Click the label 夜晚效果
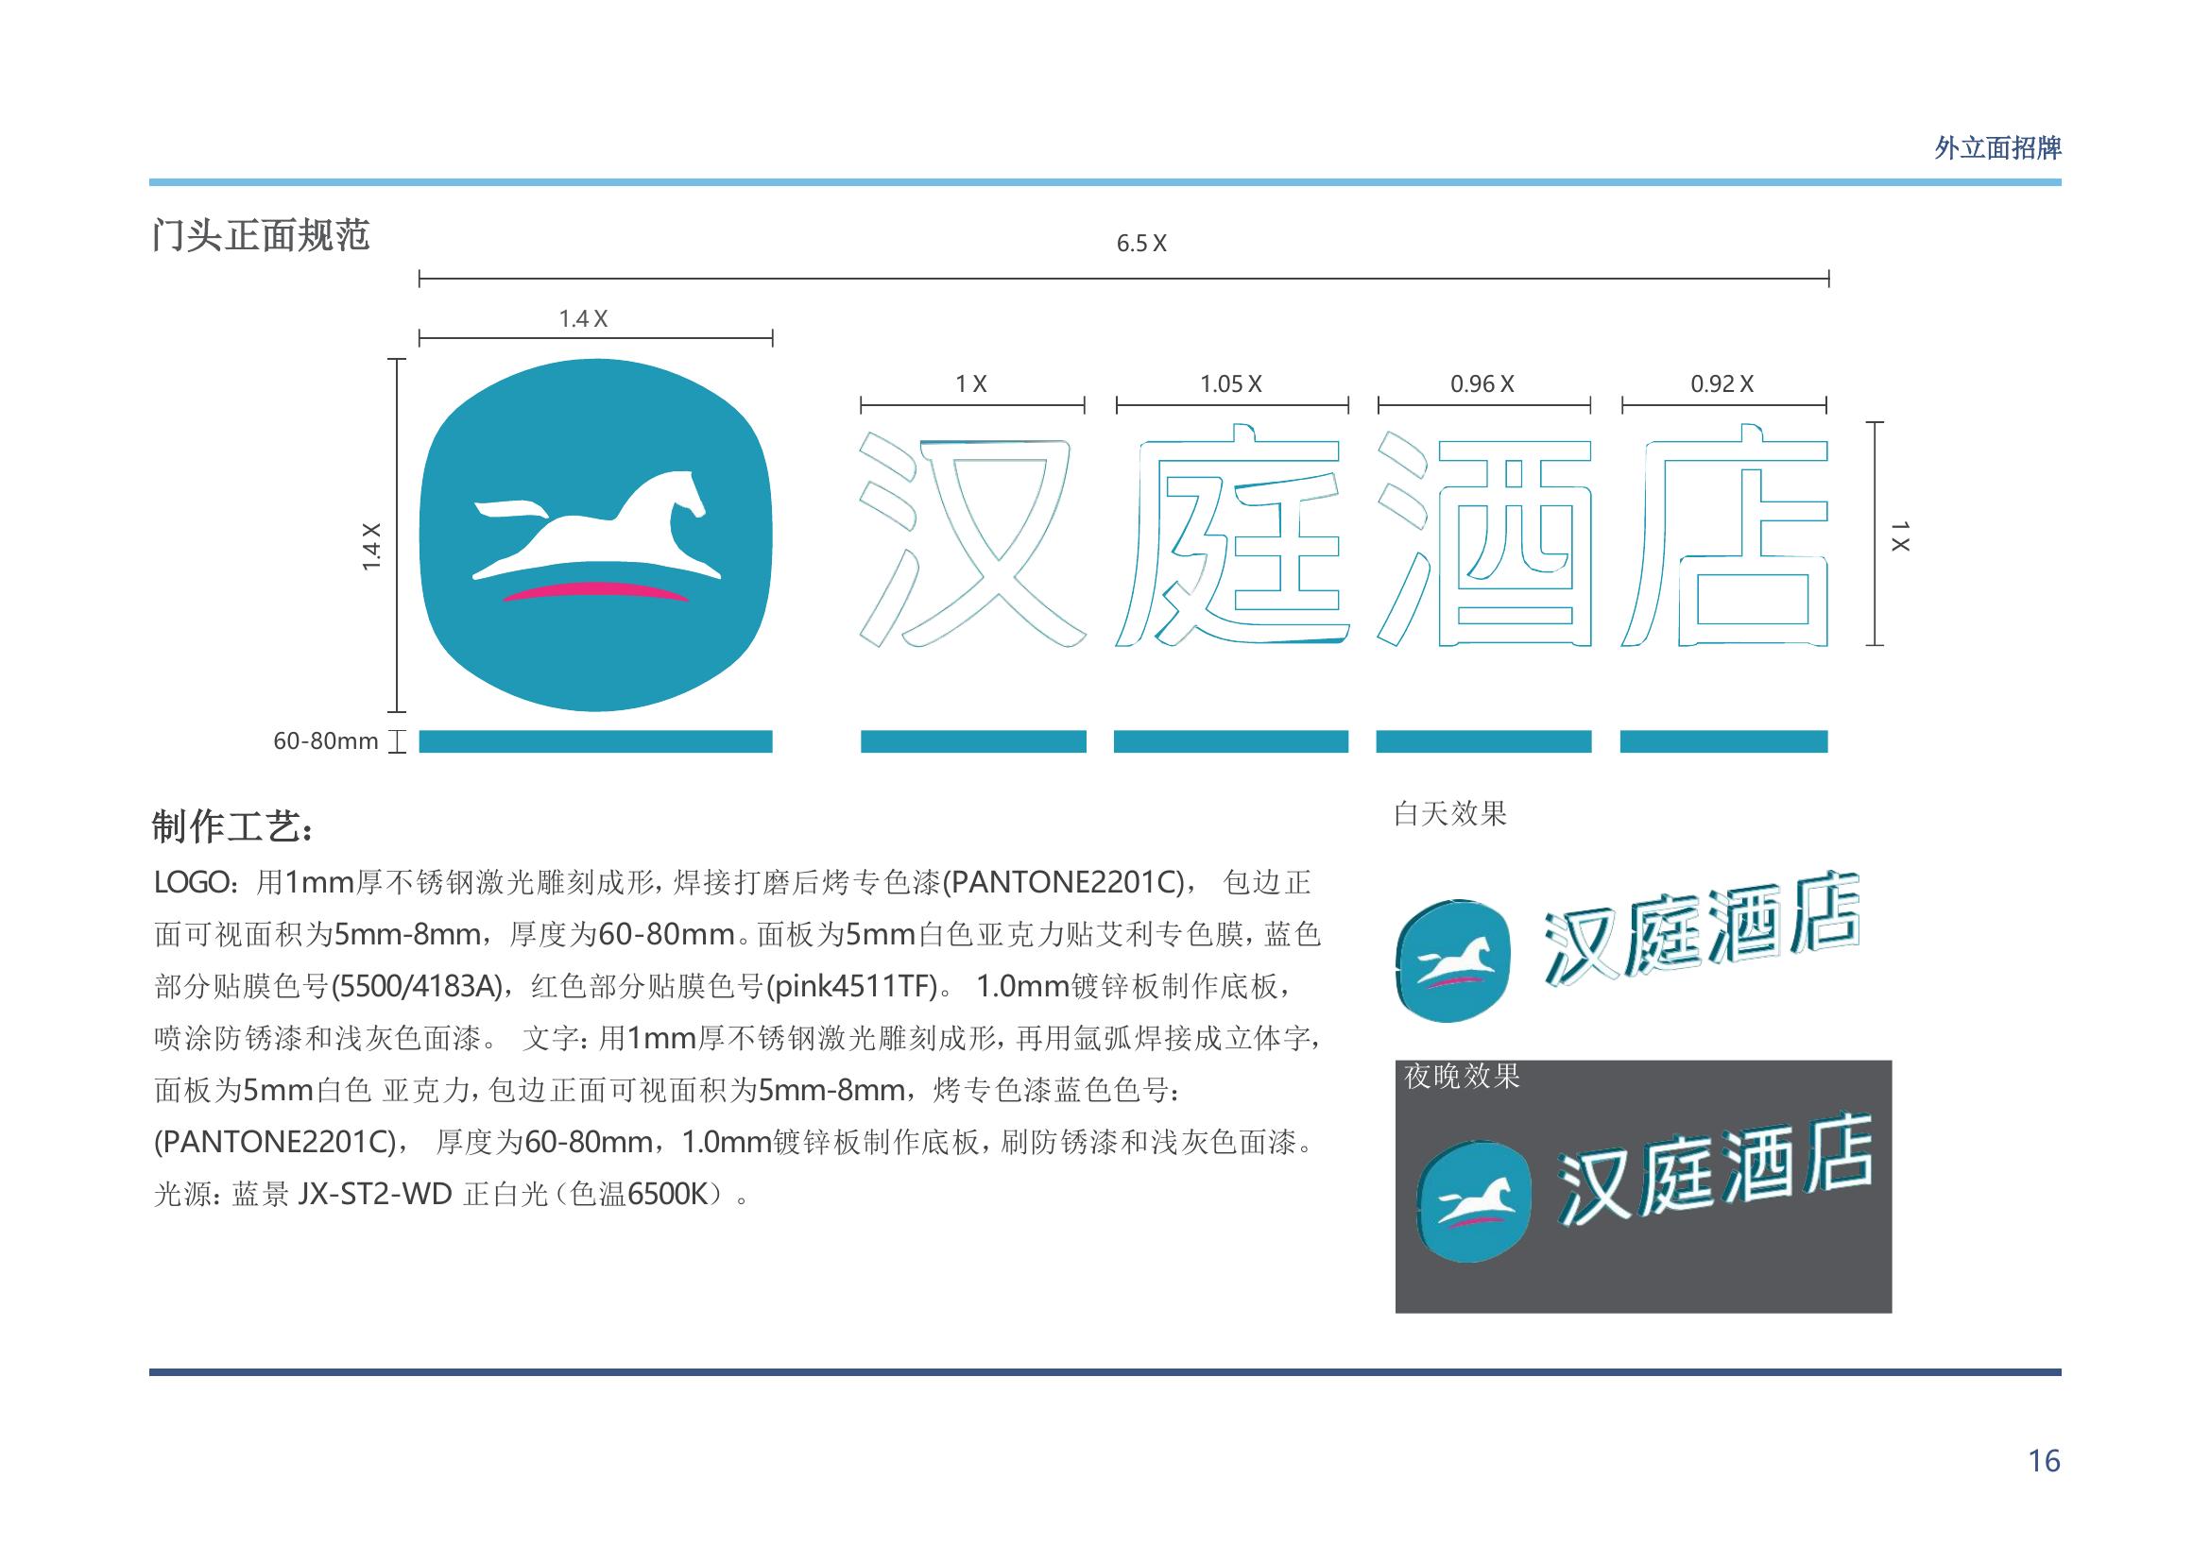The height and width of the screenshot is (1564, 2210). tap(1463, 1077)
